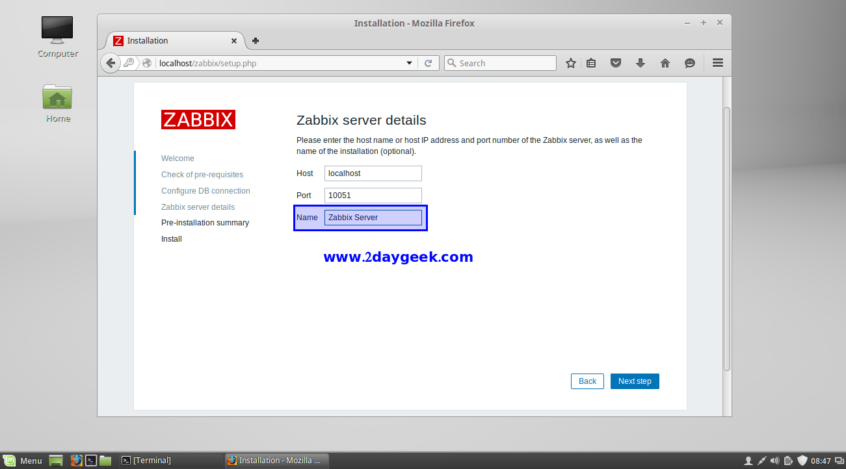This screenshot has height=469, width=846.
Task: Reload the page with the refresh icon
Action: (428, 63)
